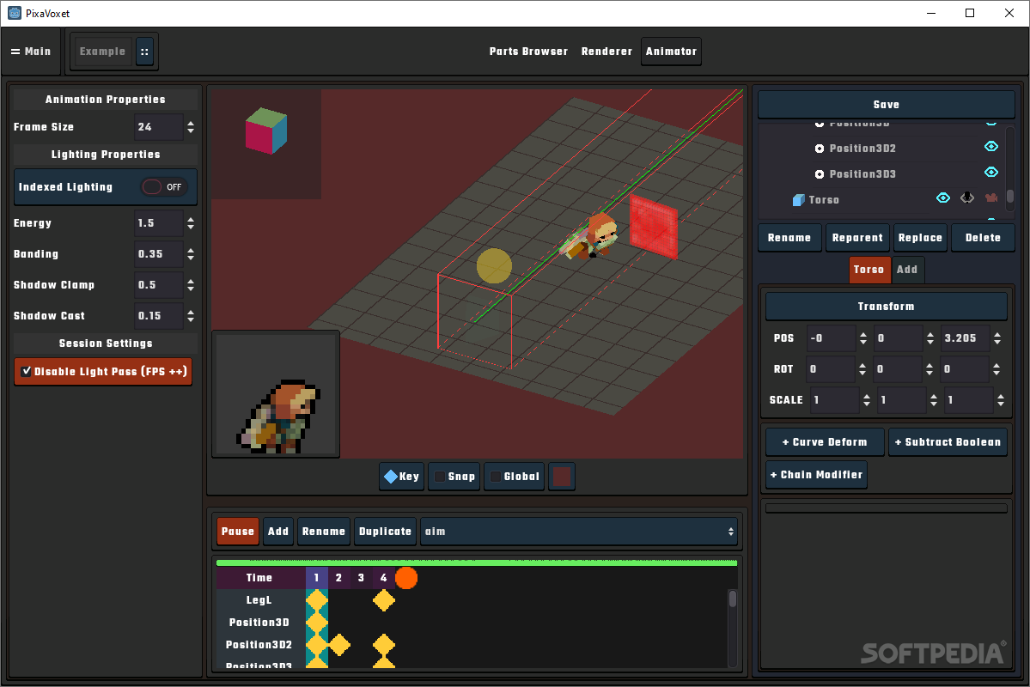Click the Save button
Screen dimensions: 1030x687
pos(887,105)
